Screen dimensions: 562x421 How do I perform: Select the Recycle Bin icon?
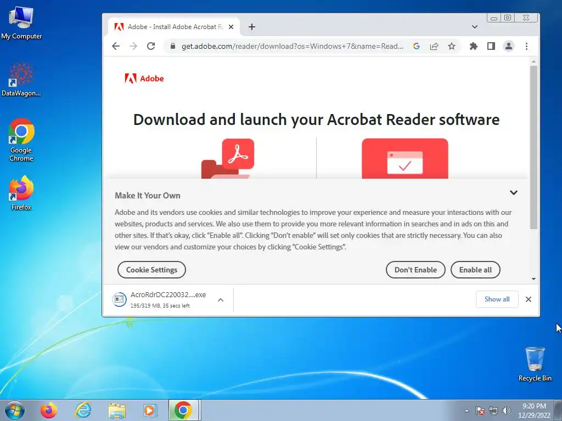(535, 365)
